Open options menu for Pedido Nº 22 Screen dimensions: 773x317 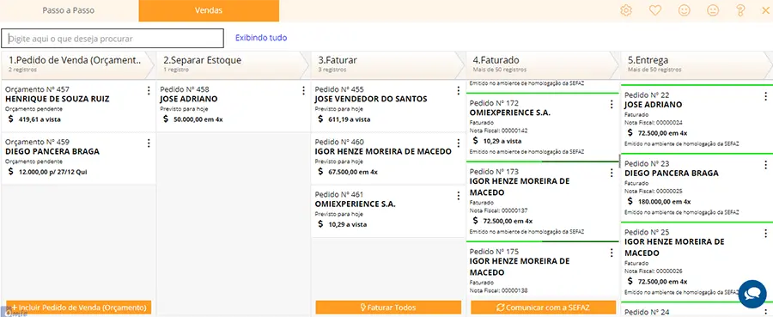(x=765, y=96)
